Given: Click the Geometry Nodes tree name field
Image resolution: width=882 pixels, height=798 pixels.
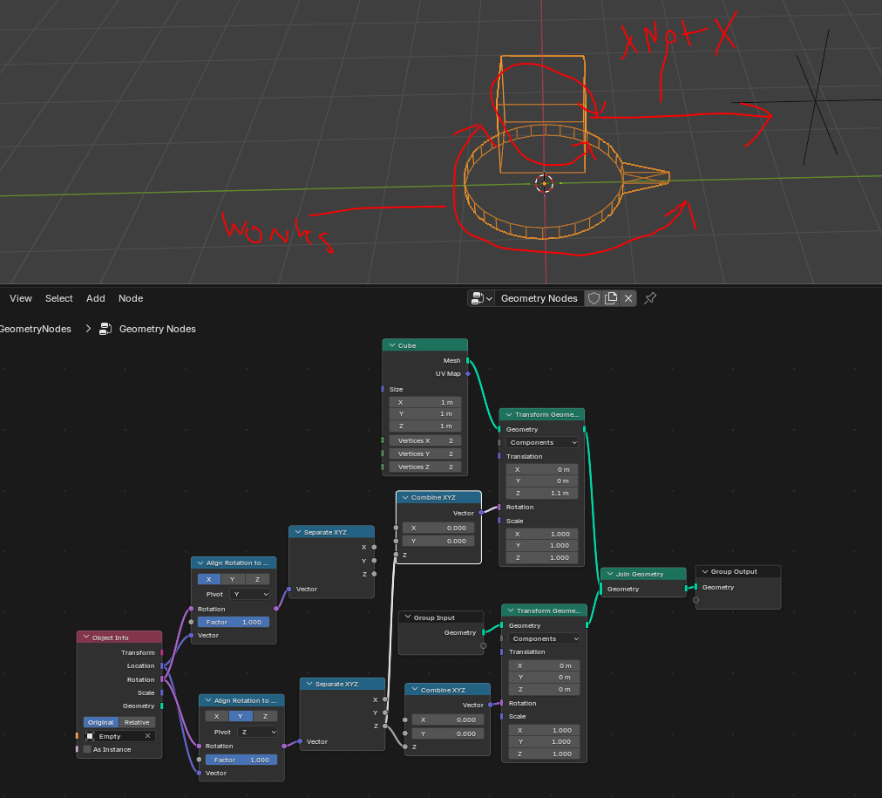Looking at the screenshot, I should (x=539, y=298).
